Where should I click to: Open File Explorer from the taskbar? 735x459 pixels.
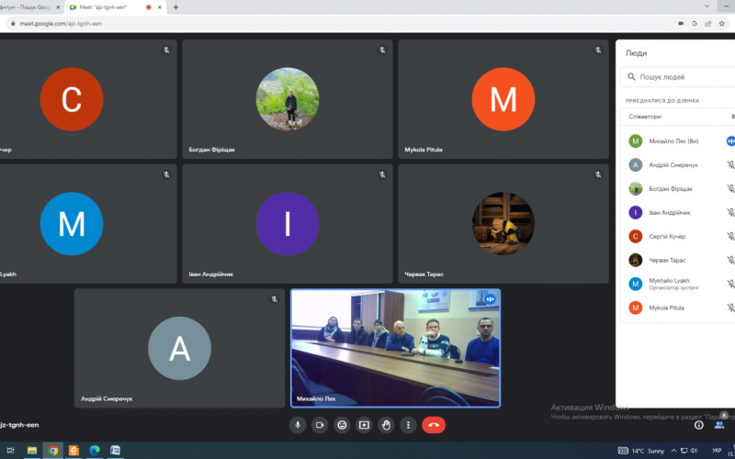pyautogui.click(x=32, y=451)
